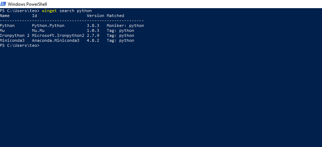Click the 'search python' command arguments
Viewport: 322px width, 147px height.
coord(75,11)
